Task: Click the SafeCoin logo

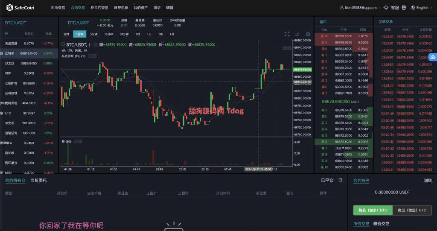Action: 21,8
